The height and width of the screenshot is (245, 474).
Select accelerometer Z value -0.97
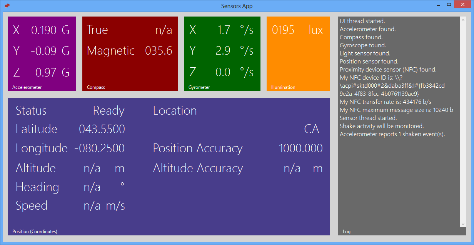[44, 72]
